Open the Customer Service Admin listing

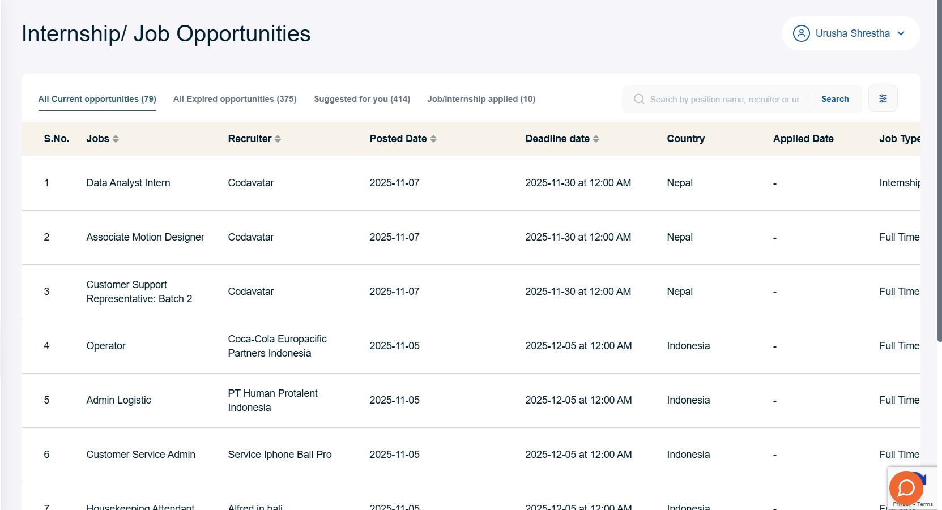(x=140, y=455)
